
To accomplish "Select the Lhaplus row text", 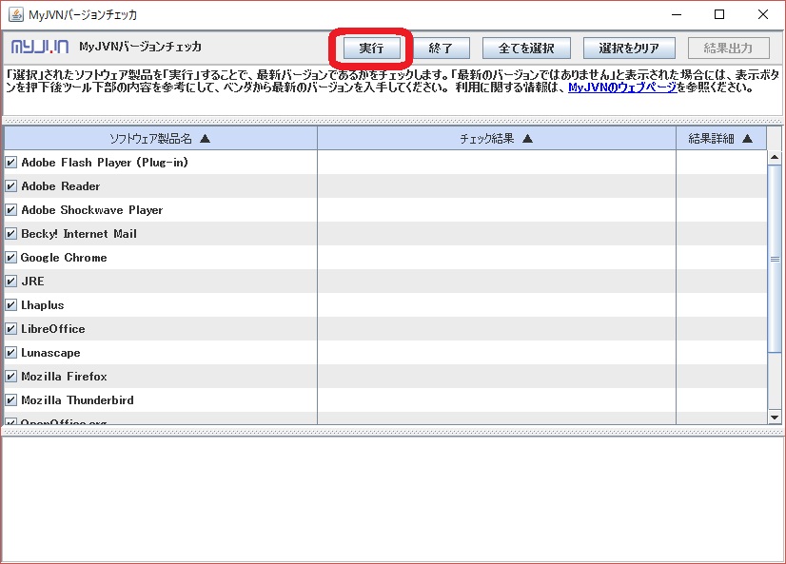I will [x=43, y=305].
